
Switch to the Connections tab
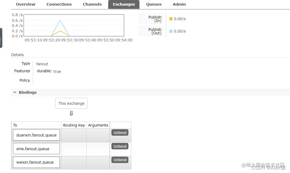[x=59, y=4]
